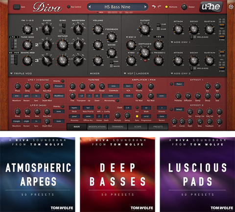Viewport: 235px width, 212px height.
Task: Toggle the 12dB/24dB filter slope switch
Action: tap(158, 27)
